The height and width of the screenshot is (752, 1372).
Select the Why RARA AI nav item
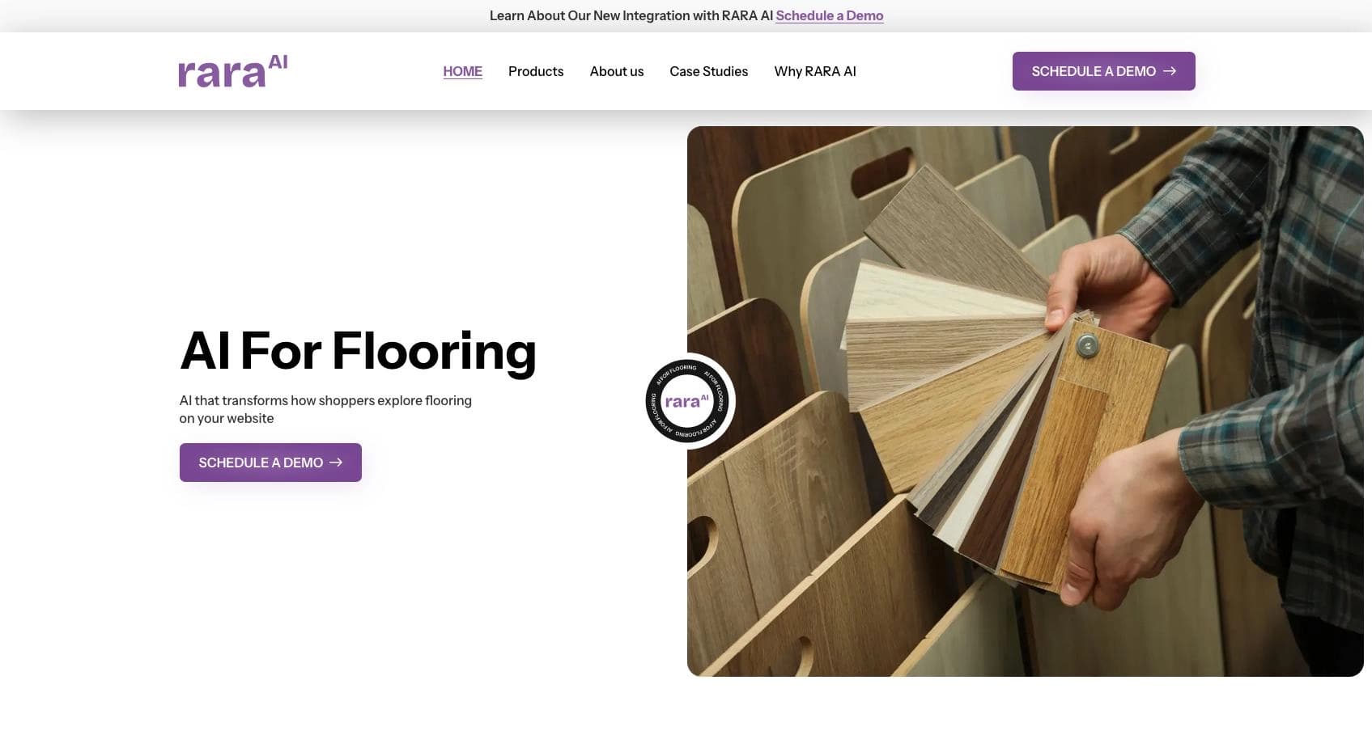815,71
